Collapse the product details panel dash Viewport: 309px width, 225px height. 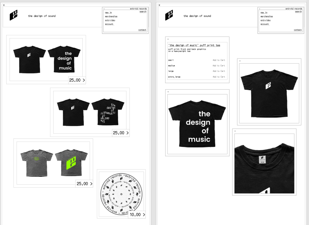point(168,39)
